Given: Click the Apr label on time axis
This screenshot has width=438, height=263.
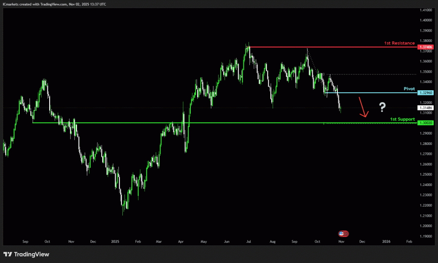Looking at the screenshot, I should click(x=182, y=242).
